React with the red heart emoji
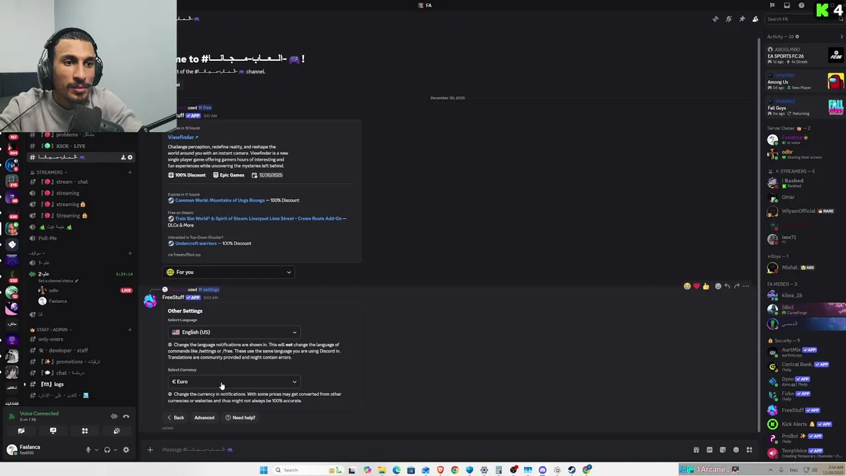The height and width of the screenshot is (476, 846). tap(697, 286)
